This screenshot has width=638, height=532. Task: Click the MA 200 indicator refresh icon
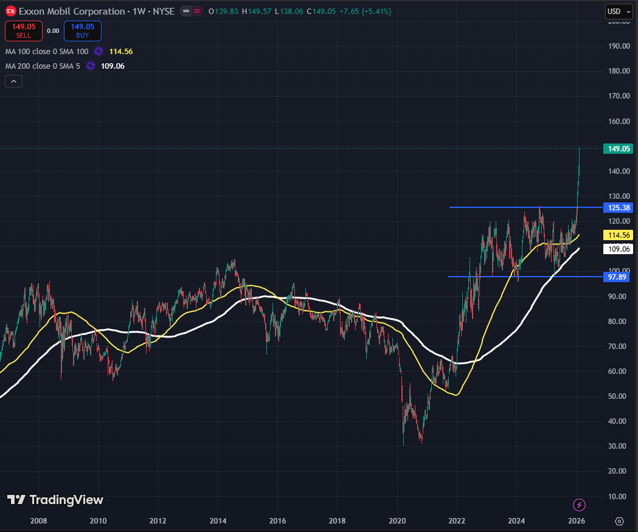tap(91, 66)
